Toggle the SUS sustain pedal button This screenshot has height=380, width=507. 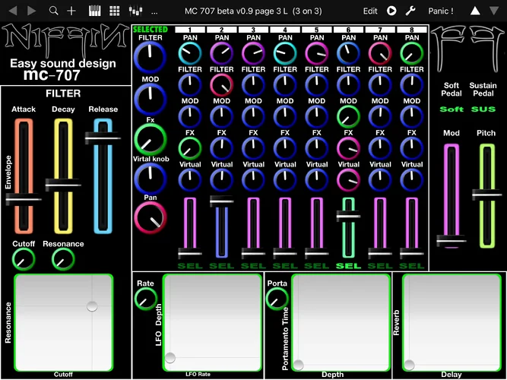483,109
